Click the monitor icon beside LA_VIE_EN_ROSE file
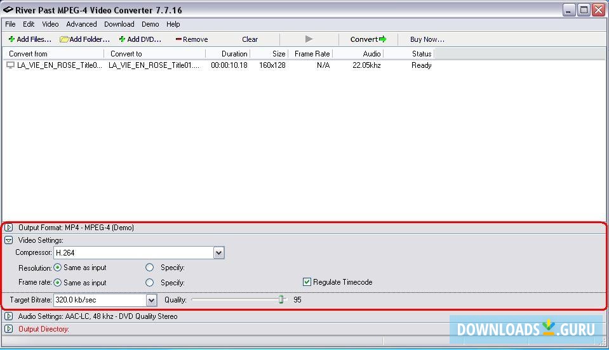609x350 pixels. tap(11, 65)
